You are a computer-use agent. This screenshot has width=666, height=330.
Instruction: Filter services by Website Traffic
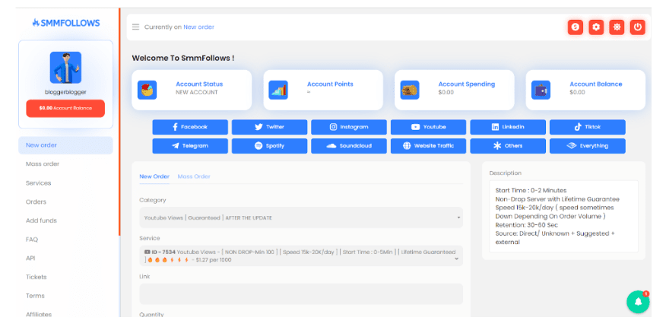coord(428,146)
